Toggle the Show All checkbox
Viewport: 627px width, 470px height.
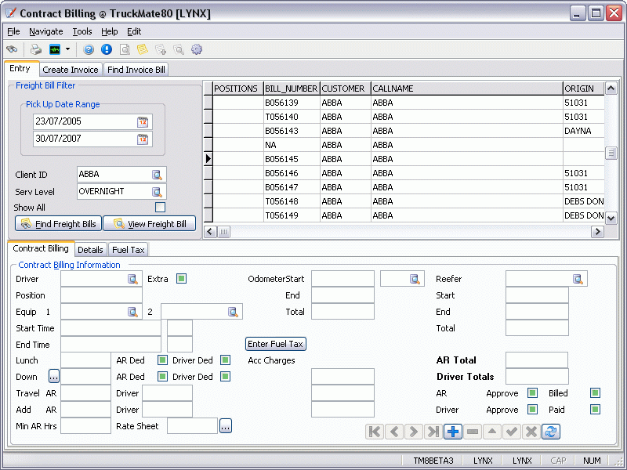[x=160, y=208]
